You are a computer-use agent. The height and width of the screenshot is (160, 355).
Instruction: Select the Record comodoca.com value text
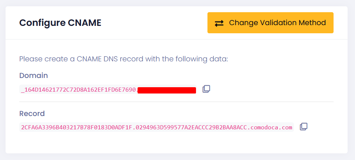157,127
